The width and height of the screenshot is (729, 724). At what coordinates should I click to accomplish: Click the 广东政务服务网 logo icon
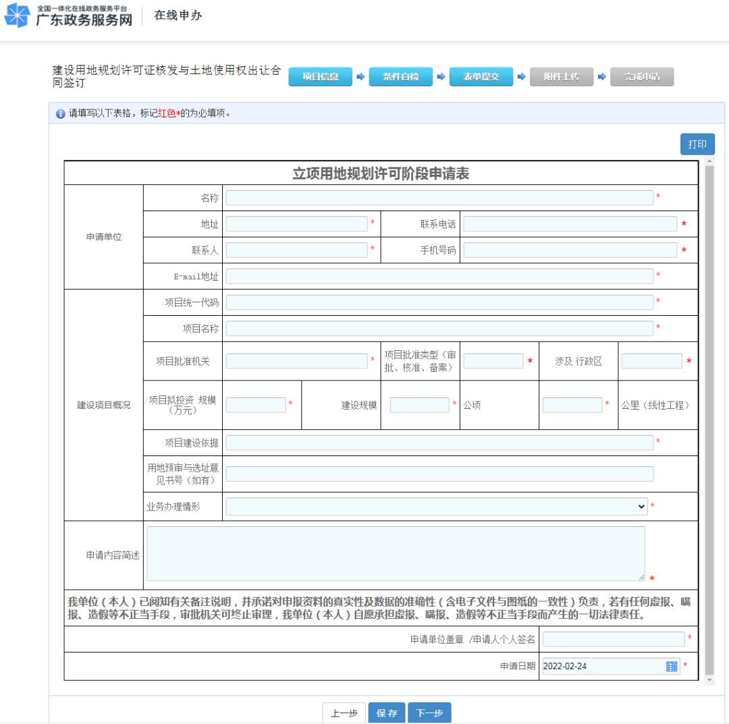[x=16, y=16]
